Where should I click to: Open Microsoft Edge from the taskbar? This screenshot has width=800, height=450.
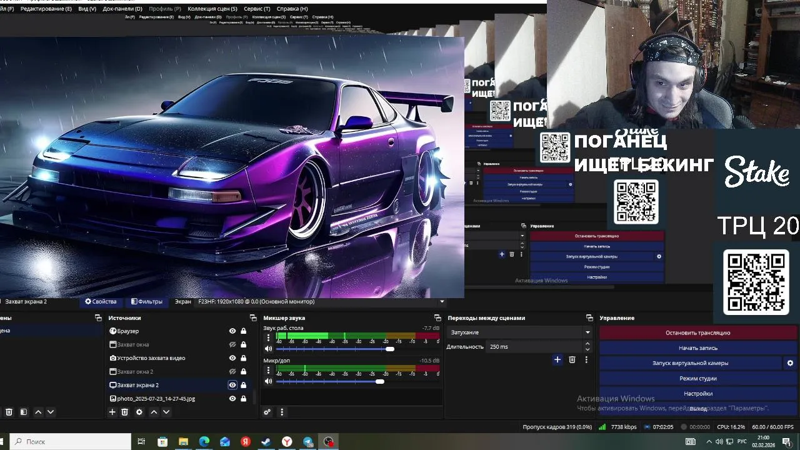click(x=204, y=442)
